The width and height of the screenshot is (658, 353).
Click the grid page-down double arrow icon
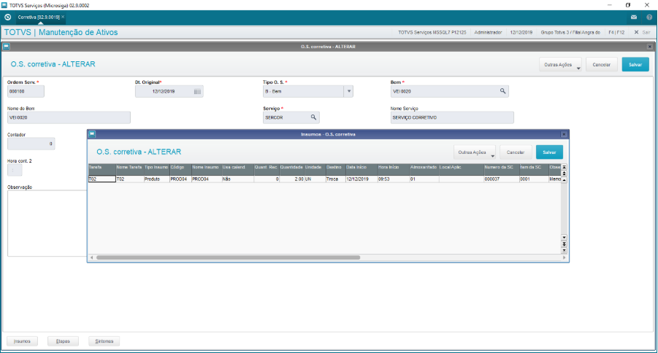(x=564, y=244)
